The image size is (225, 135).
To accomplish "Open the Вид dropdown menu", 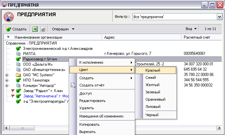I will pos(191,29).
